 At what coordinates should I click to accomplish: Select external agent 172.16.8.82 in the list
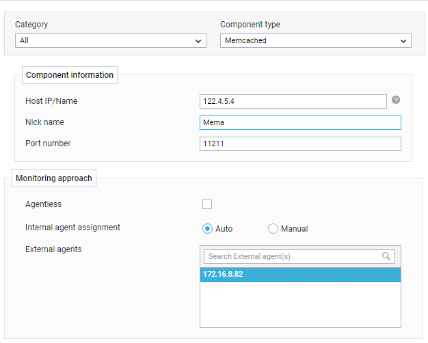[300, 275]
